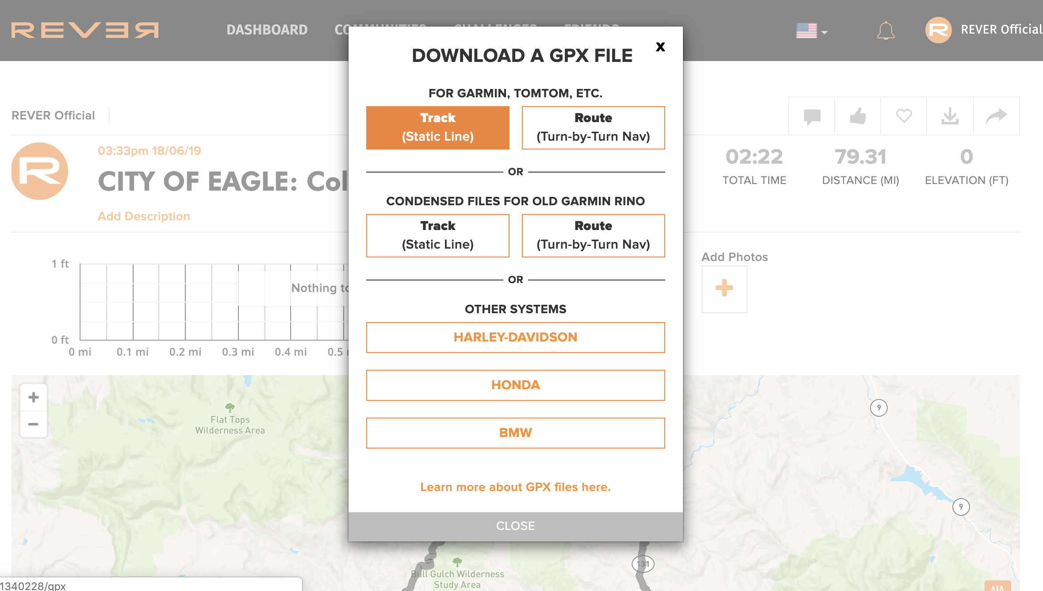The height and width of the screenshot is (591, 1043).
Task: Choose condensed Garmin Rino Route option
Action: point(593,236)
